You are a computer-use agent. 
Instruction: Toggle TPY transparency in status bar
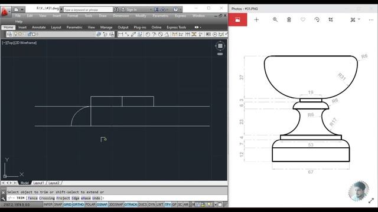pyautogui.click(x=168, y=204)
